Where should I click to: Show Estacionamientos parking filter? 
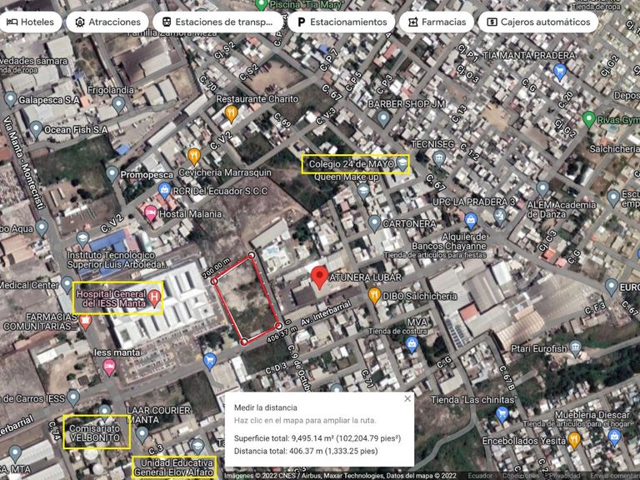coord(342,22)
